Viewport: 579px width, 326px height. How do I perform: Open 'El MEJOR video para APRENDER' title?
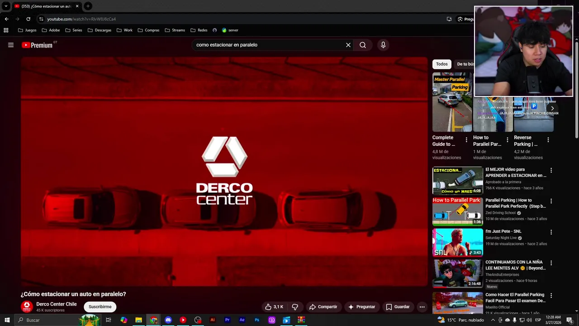pyautogui.click(x=516, y=173)
